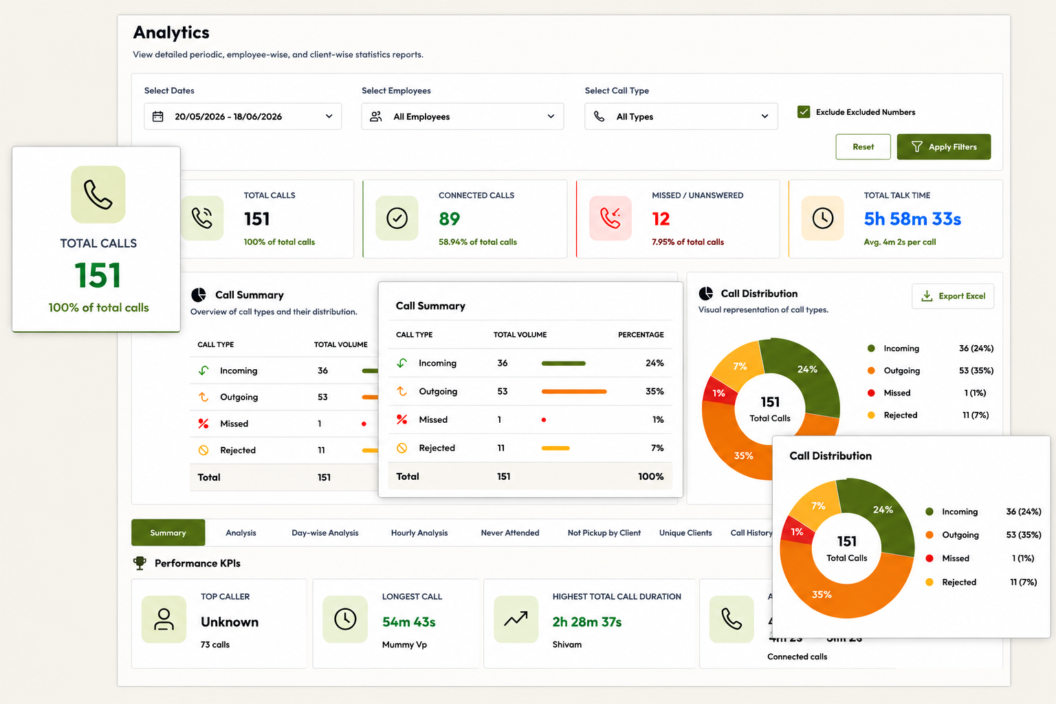This screenshot has height=704, width=1056.
Task: Click the yellow Rejected bar in the popup Call Summary
Action: click(x=555, y=448)
